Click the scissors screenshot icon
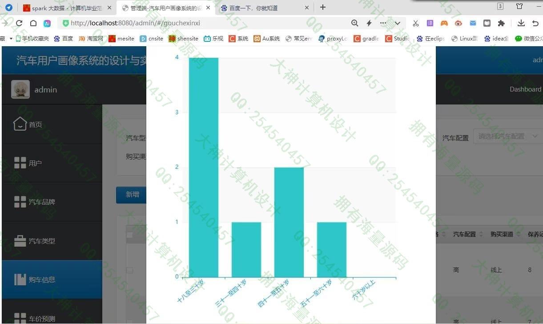Screen dimensions: 543x324 (x=415, y=23)
